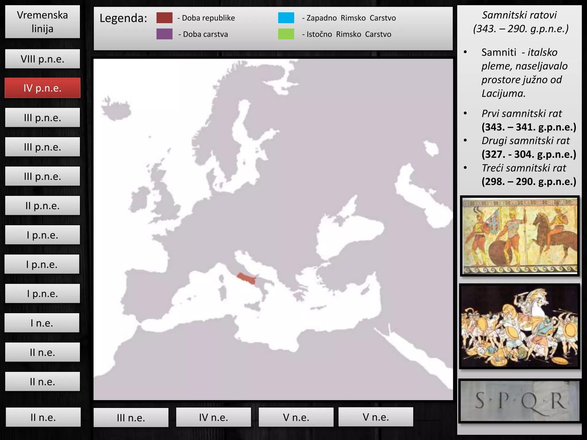Screen dimensions: 587x440
Task: Click the Vremenska linija header button
Action: tap(42, 22)
